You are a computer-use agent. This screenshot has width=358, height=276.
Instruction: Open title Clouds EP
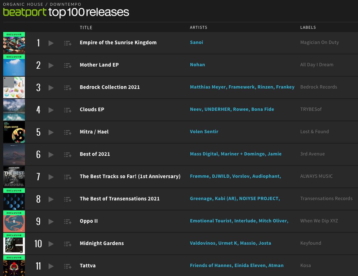click(92, 110)
